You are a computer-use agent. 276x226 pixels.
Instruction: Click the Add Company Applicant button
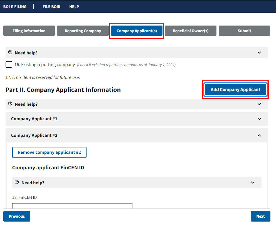point(235,89)
